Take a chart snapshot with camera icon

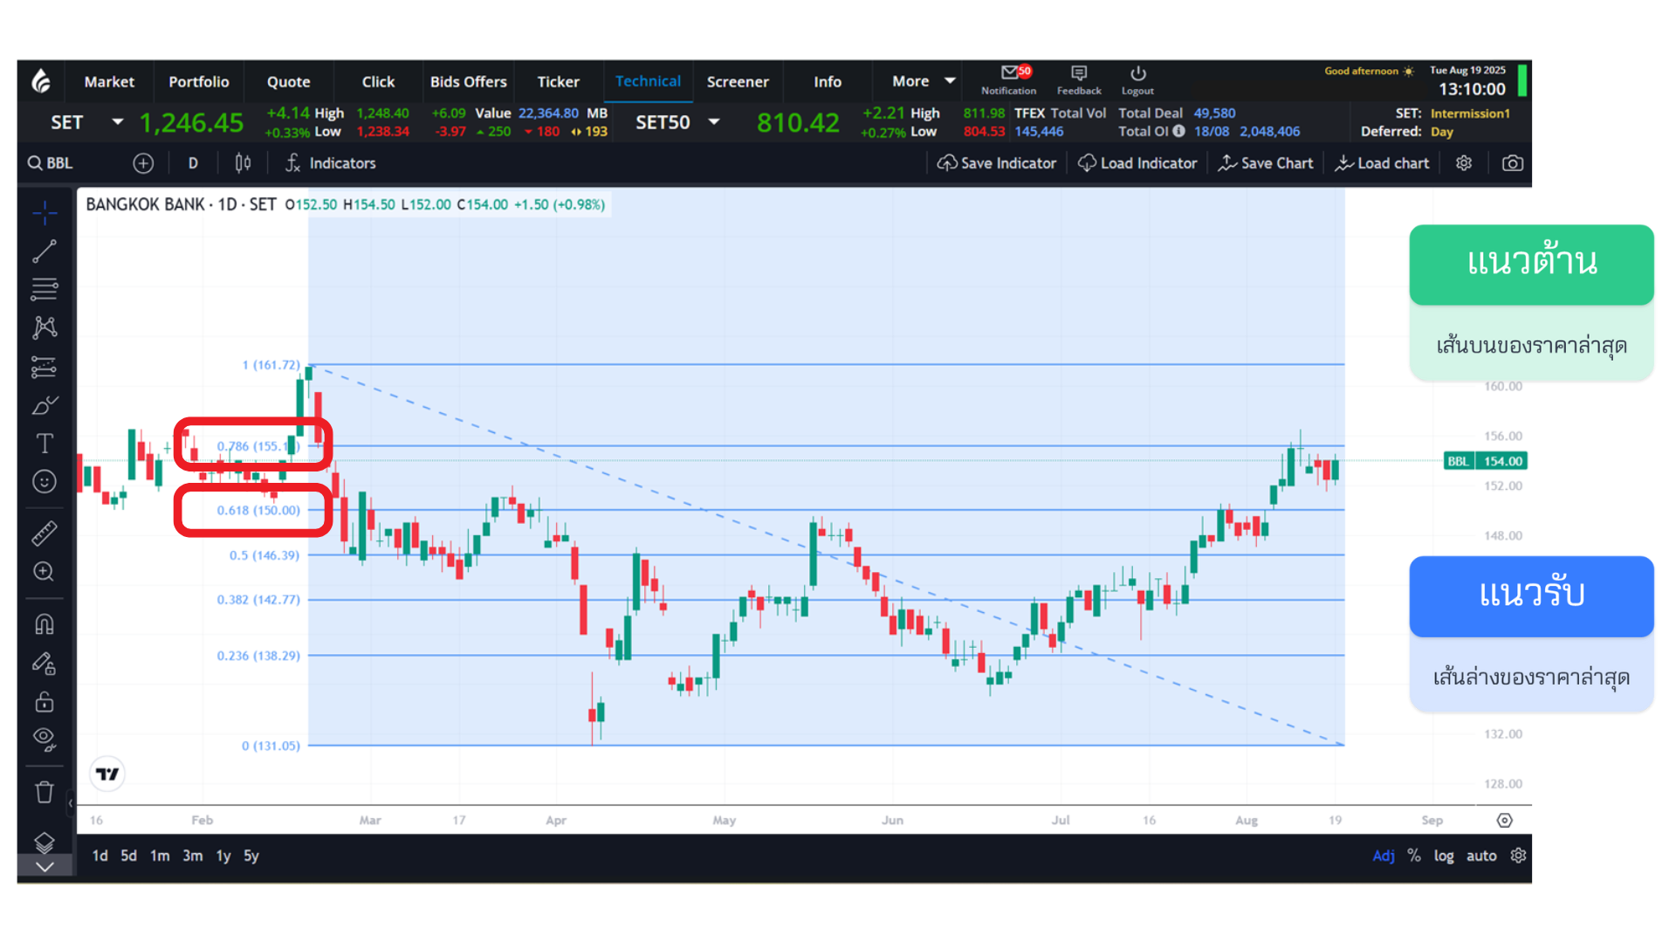[1513, 163]
